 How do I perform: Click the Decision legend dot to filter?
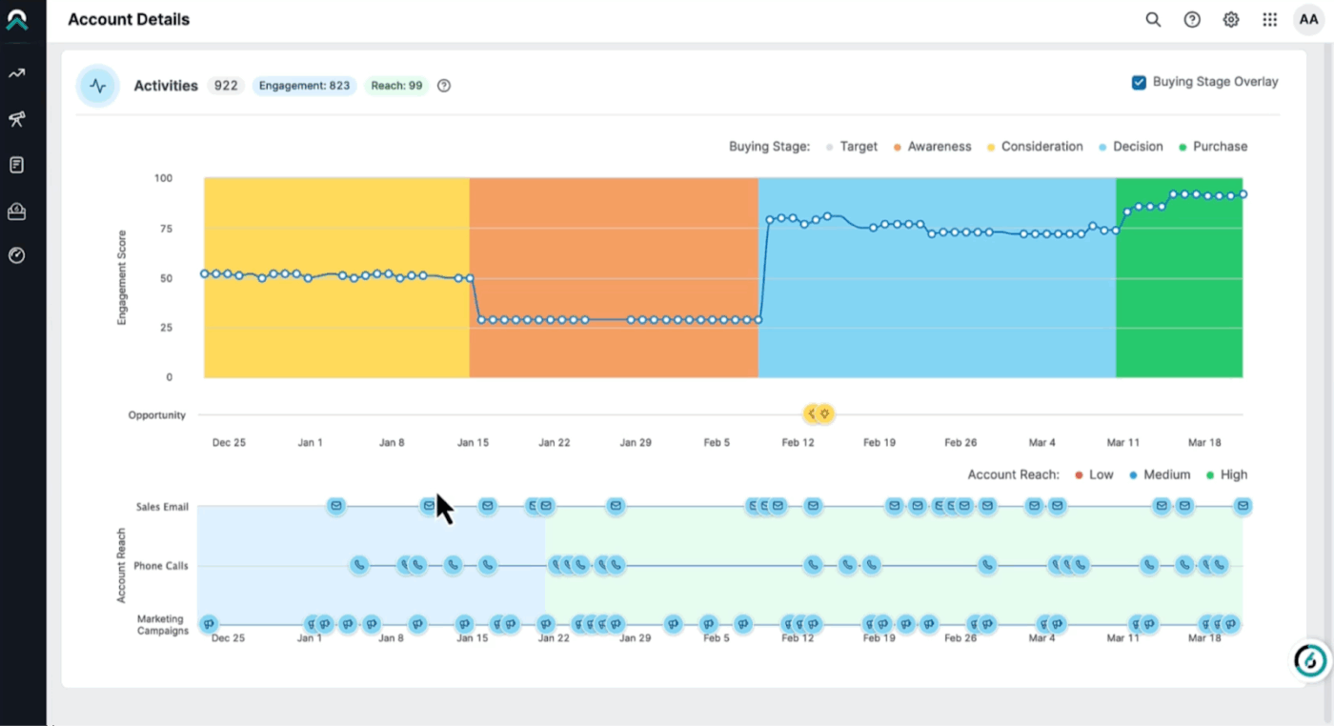(x=1101, y=146)
